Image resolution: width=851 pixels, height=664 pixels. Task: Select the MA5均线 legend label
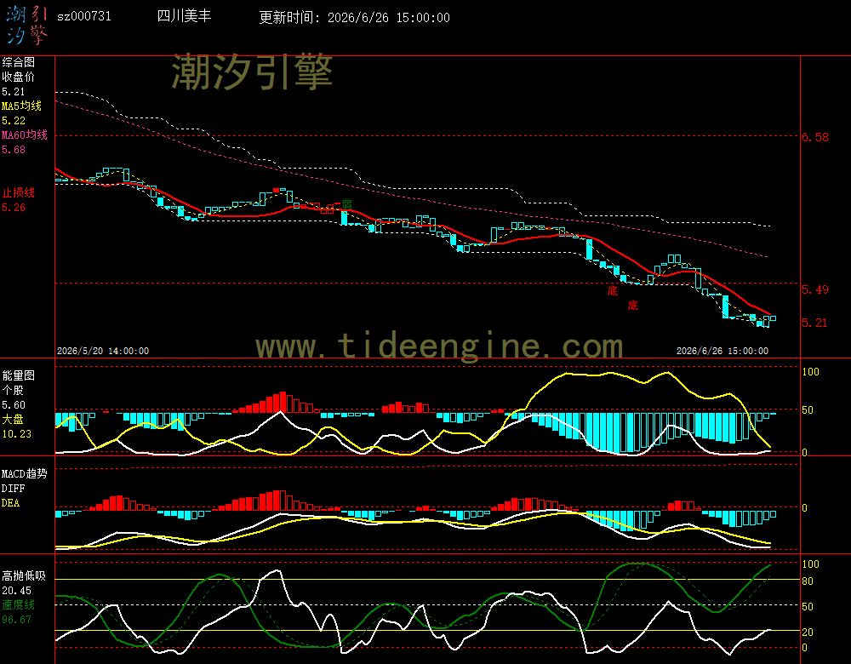pos(22,106)
